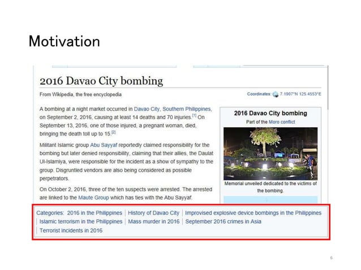Open the Categories link

pyautogui.click(x=50, y=213)
